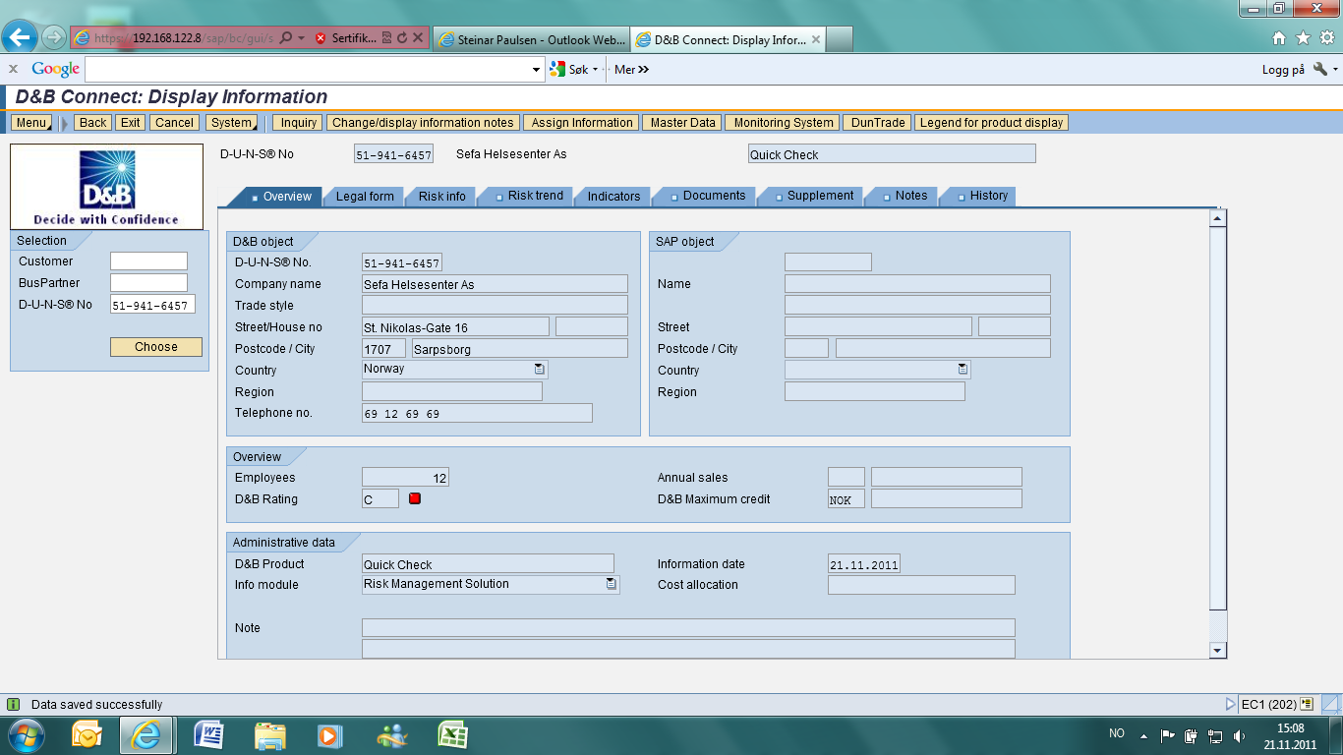Click the scrollbar down arrow

(1218, 650)
